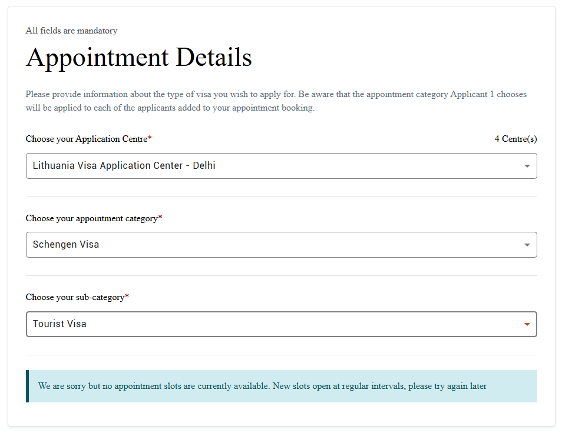
Task: Click the arrow icon in the Application Centre field
Action: 527,166
